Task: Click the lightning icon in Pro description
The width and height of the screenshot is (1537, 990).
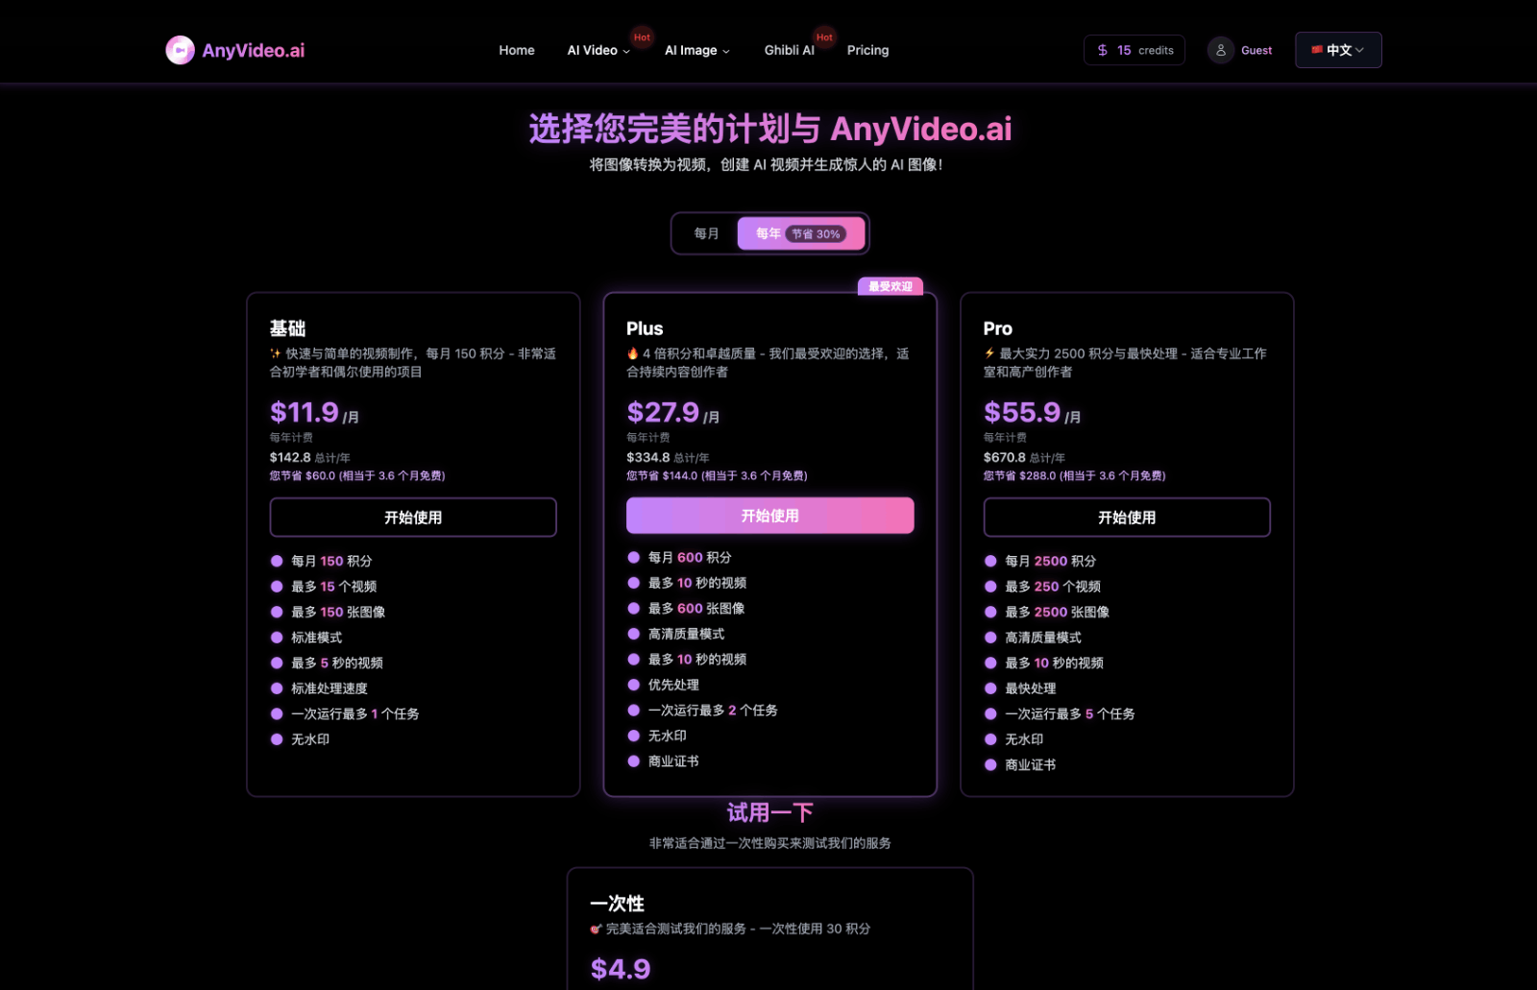Action: click(x=989, y=353)
